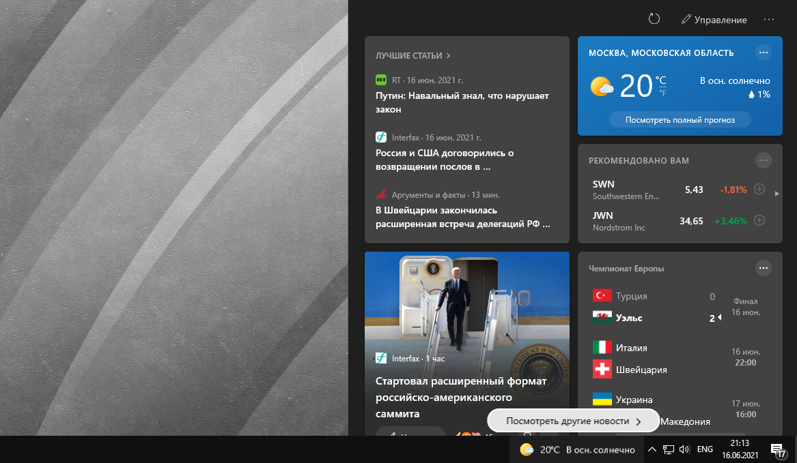Click Interfax icon on photo card
The height and width of the screenshot is (463, 797).
coord(381,358)
